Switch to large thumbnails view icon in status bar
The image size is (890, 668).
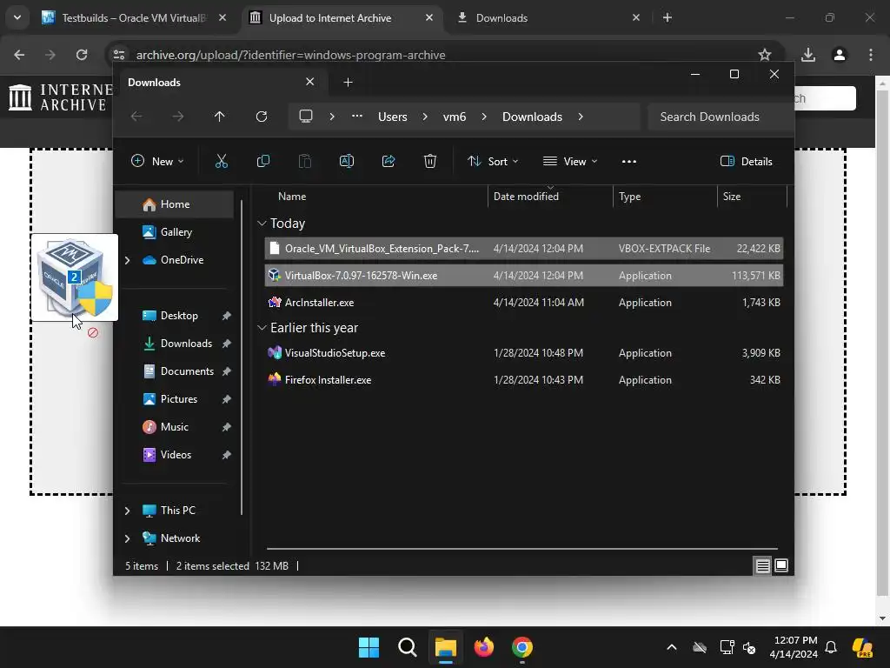pyautogui.click(x=781, y=565)
